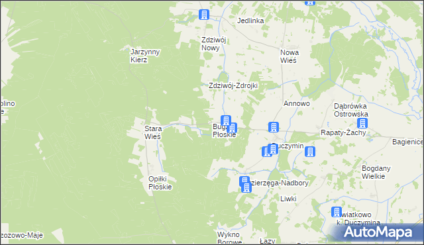Click the Zdziwój Nowy place label

213,44
